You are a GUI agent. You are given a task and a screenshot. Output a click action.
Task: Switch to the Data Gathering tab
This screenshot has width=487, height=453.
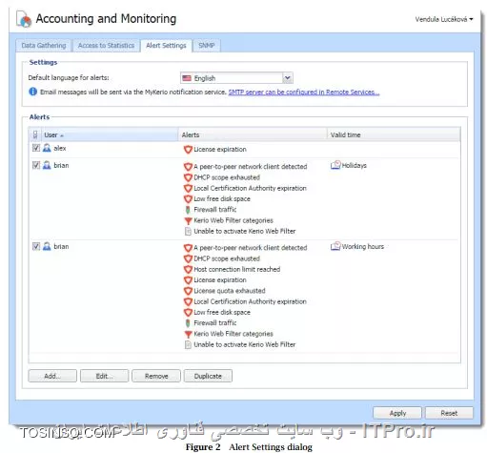tap(44, 46)
